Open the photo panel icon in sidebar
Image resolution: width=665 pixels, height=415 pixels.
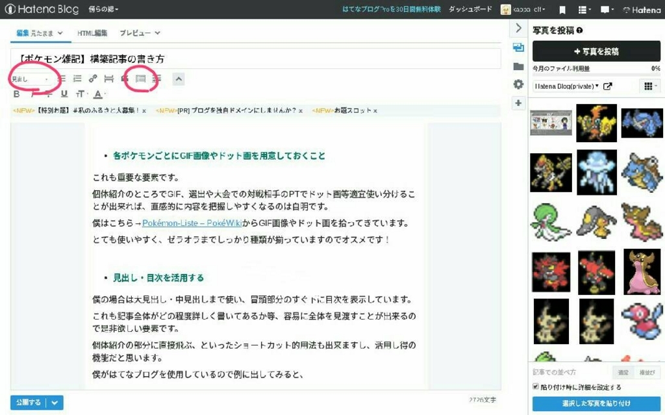[518, 47]
